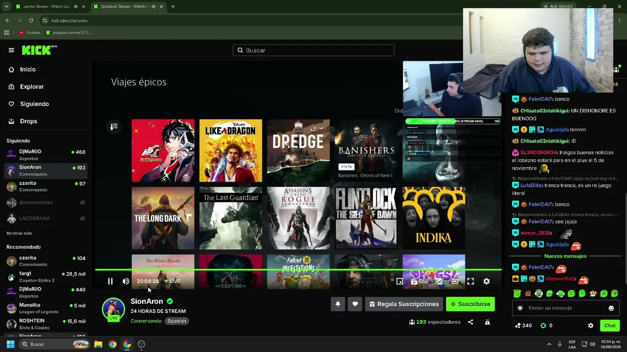Focus the Buscar search field on Kick

pyautogui.click(x=313, y=50)
